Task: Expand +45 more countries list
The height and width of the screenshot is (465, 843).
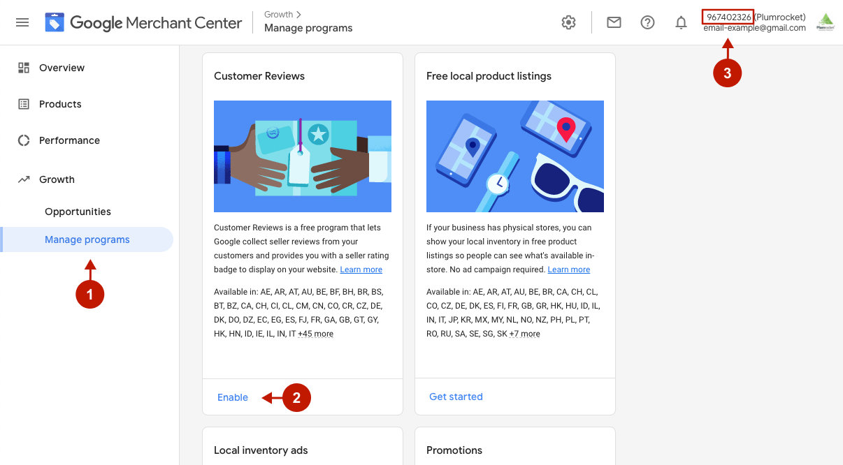Action: (x=316, y=334)
